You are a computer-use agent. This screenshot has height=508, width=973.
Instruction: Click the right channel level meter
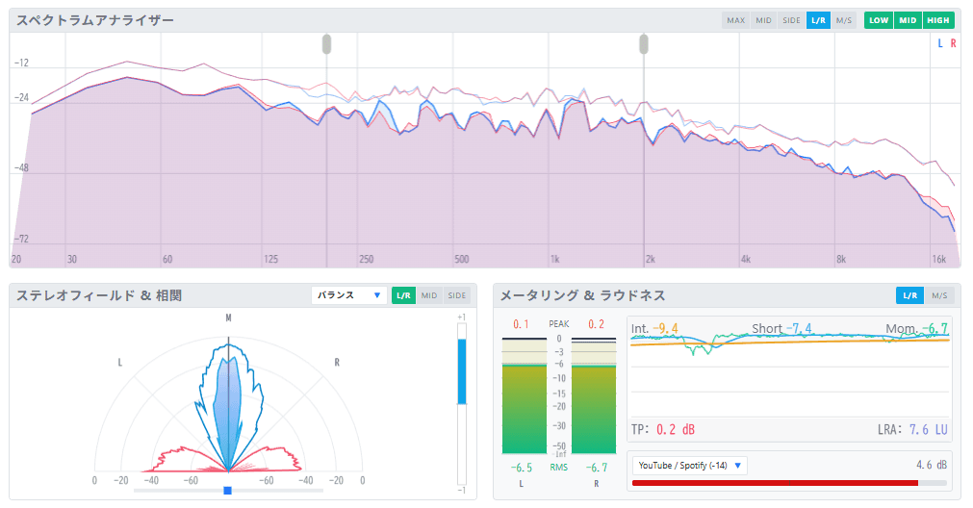coord(594,395)
